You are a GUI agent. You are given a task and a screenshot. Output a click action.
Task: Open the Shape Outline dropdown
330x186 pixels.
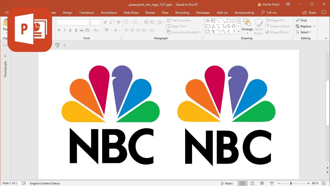click(278, 26)
